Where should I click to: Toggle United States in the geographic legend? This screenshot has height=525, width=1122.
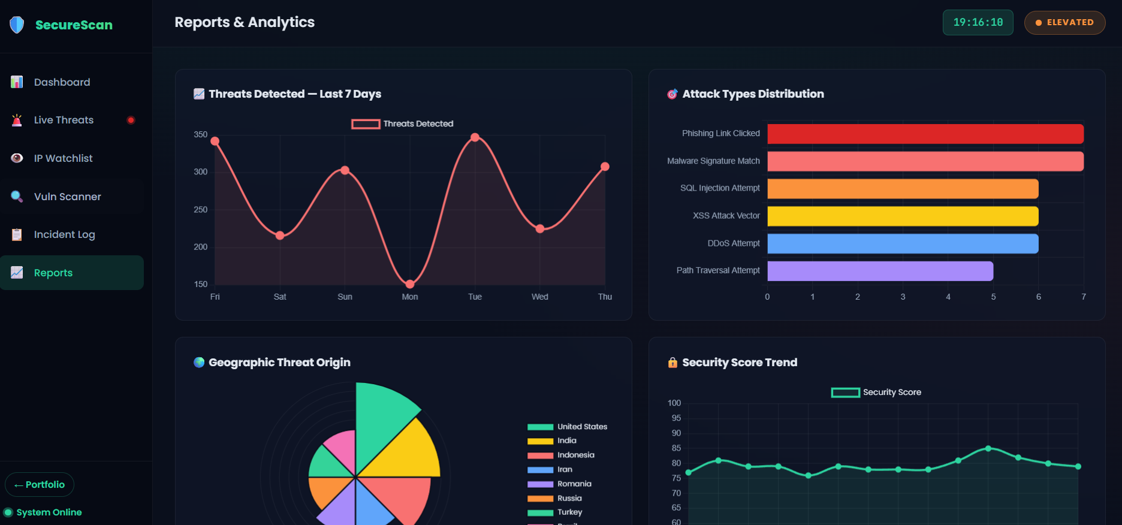[567, 427]
